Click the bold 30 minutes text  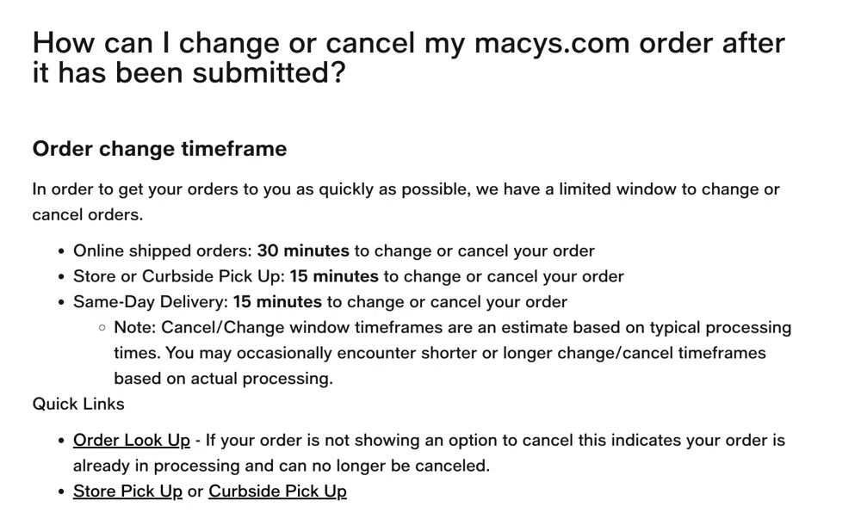pos(303,251)
